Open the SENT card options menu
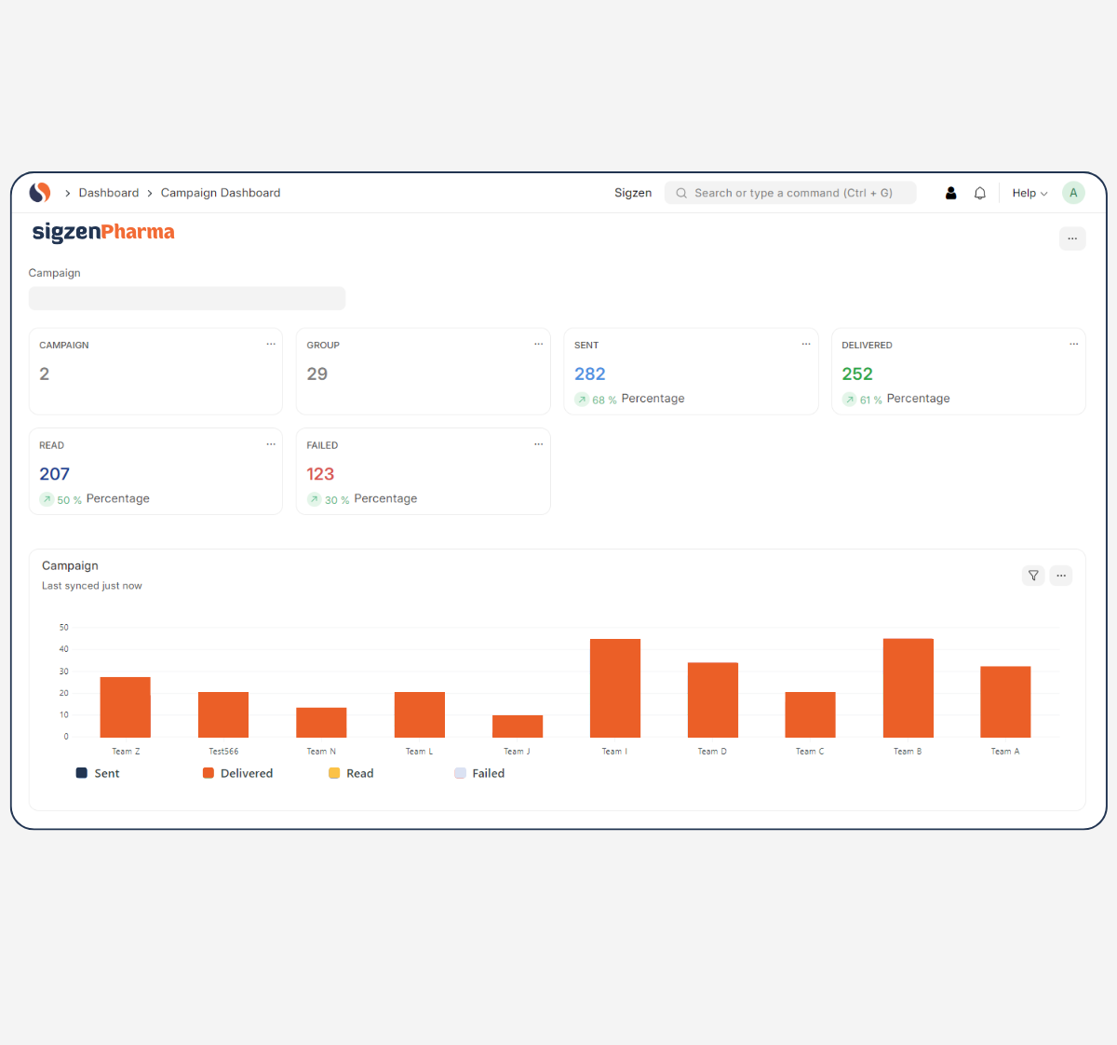The width and height of the screenshot is (1117, 1045). (806, 345)
